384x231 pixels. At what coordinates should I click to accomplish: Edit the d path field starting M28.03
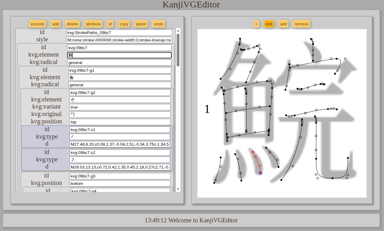pyautogui.click(x=120, y=167)
